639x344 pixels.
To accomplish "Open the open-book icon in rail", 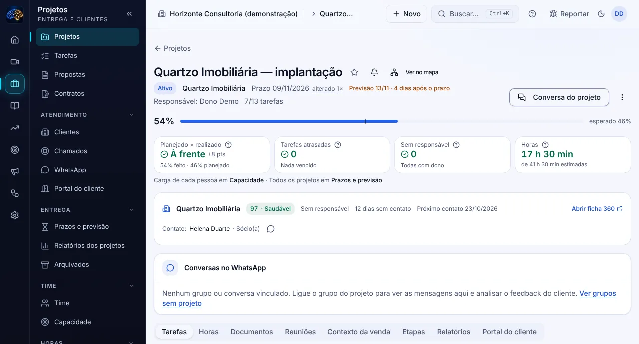I will point(15,106).
